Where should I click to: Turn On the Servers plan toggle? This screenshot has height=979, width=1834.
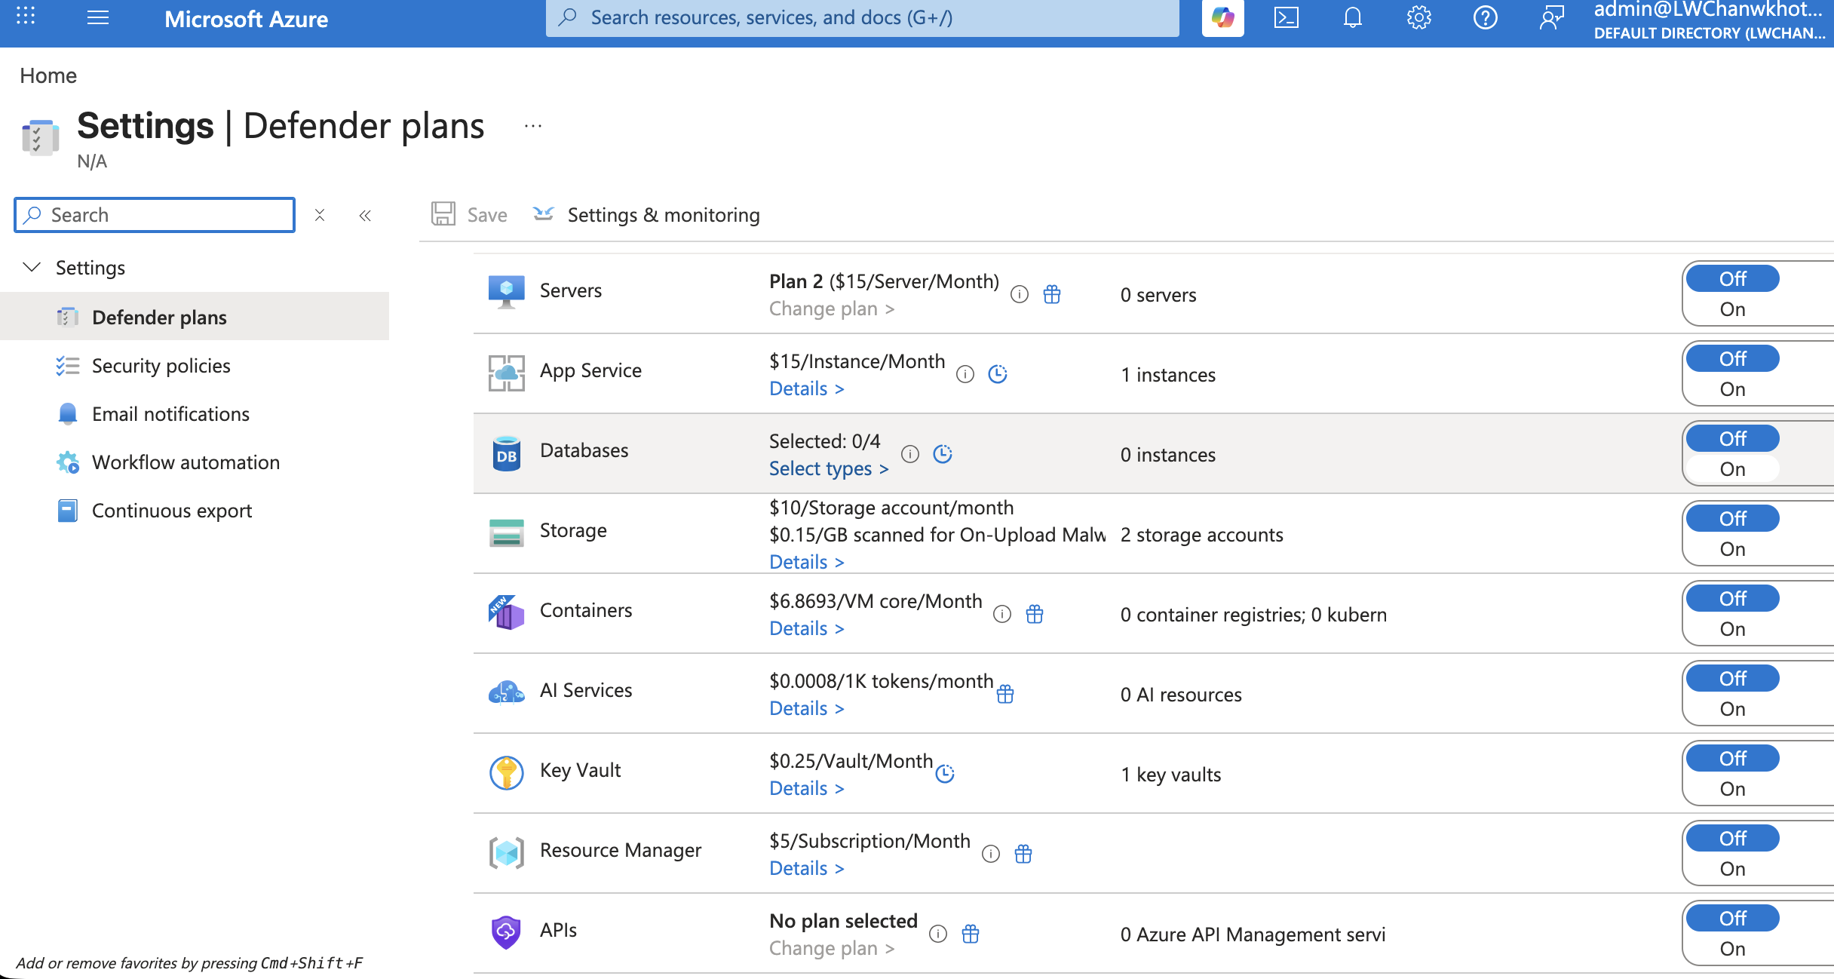[x=1733, y=309]
